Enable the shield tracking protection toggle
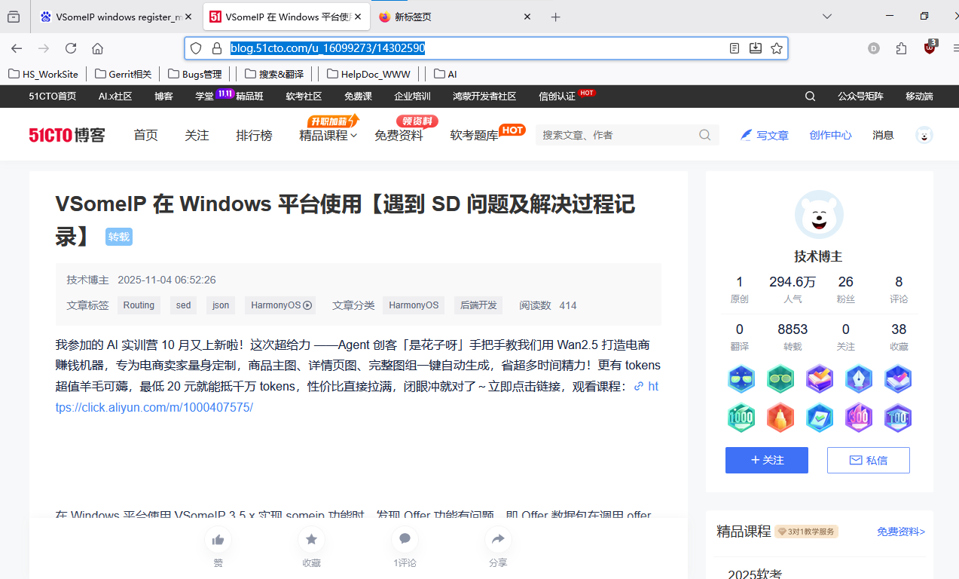959x579 pixels. click(x=196, y=47)
